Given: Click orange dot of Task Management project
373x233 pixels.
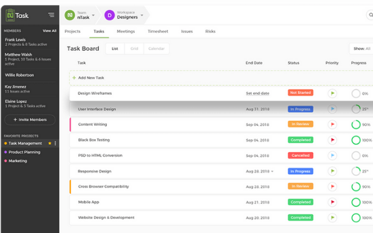Looking at the screenshot, I should [6, 144].
